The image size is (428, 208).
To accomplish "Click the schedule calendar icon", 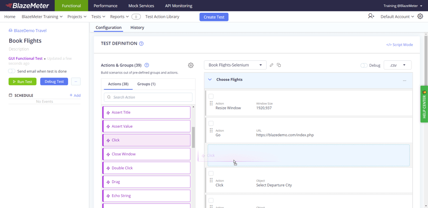I will [x=11, y=95].
